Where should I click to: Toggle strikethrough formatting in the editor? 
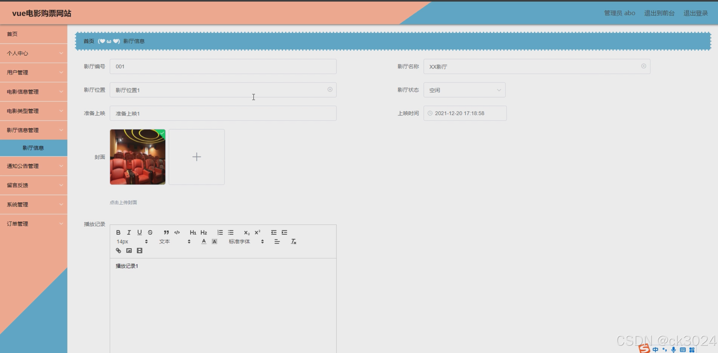coord(150,232)
